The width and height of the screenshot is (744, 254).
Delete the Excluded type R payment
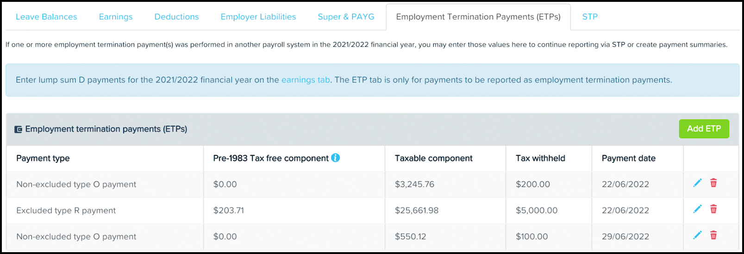click(713, 209)
